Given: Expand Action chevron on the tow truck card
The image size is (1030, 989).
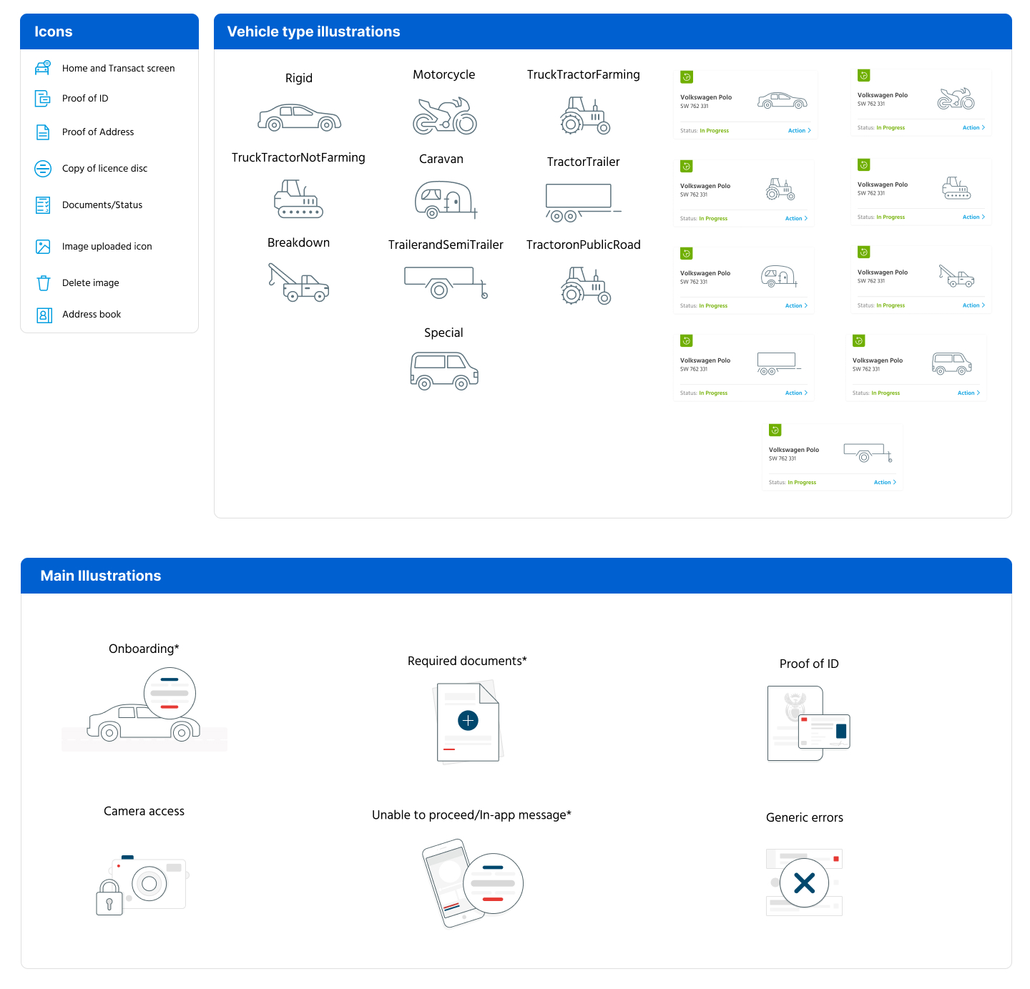Looking at the screenshot, I should tap(984, 305).
